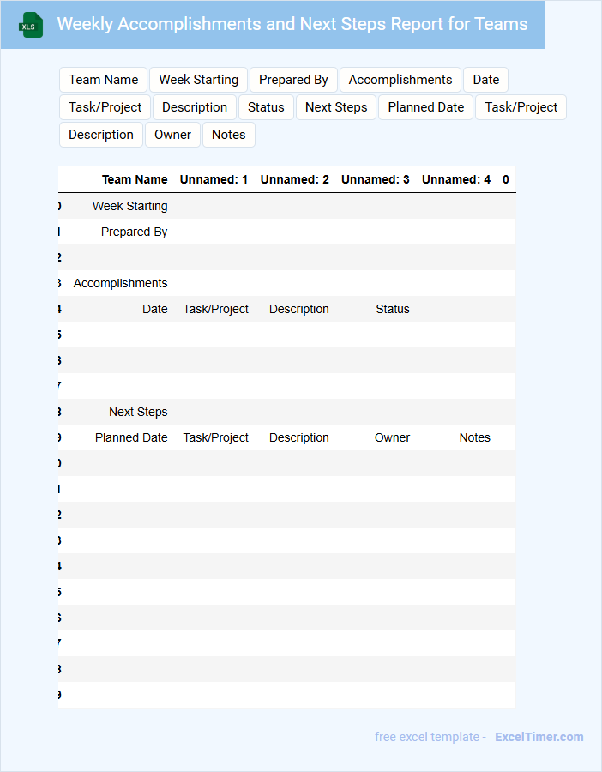Click the Unnamed: 1 column header
Screen dimensions: 602x772
214,180
